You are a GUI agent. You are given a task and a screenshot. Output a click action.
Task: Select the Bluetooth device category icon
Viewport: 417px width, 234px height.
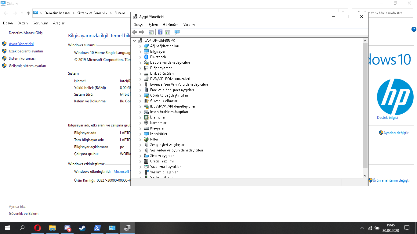click(x=146, y=57)
